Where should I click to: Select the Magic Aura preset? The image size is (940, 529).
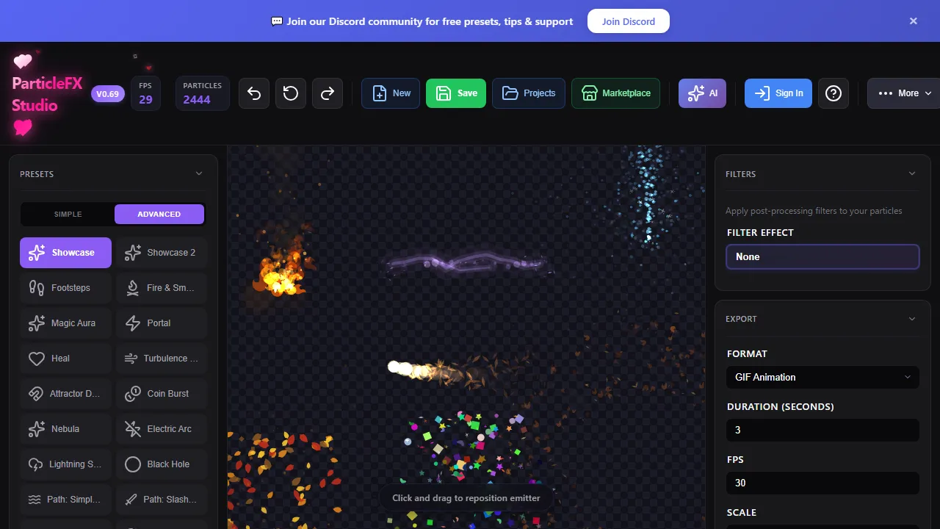(65, 323)
